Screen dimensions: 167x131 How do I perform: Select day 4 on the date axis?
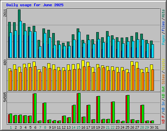tap(25, 127)
